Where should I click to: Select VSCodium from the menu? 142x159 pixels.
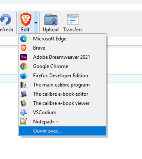[62, 113]
